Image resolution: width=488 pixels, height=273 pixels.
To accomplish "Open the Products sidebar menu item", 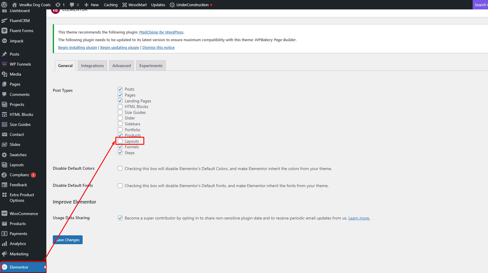I will click(23, 224).
